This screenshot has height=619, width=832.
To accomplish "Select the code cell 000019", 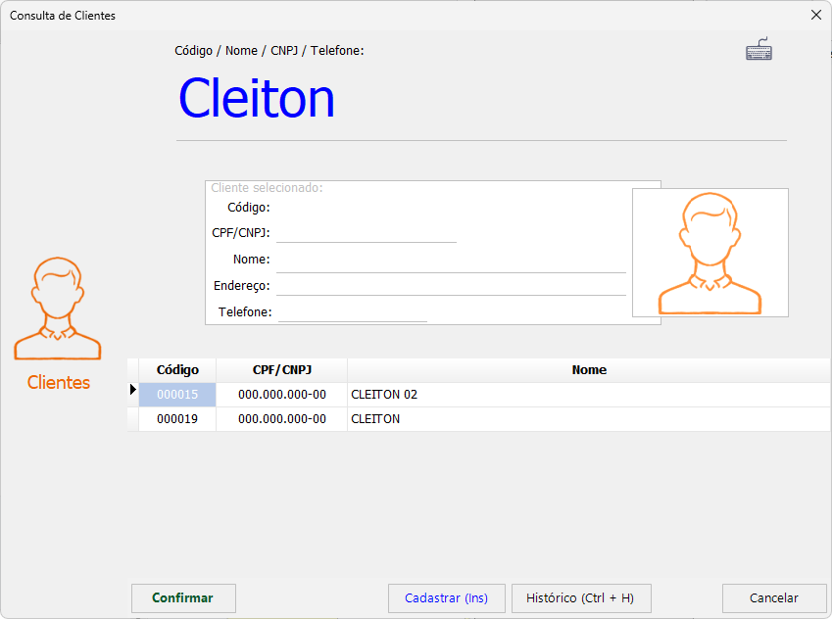I will point(177,419).
